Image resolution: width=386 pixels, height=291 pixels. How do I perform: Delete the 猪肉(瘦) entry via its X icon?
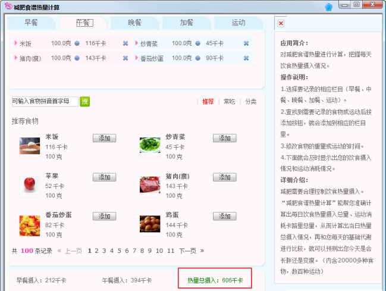click(125, 58)
